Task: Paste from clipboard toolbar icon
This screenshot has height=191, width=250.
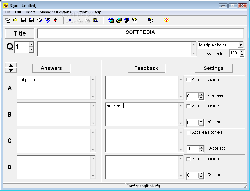Action: click(x=95, y=20)
